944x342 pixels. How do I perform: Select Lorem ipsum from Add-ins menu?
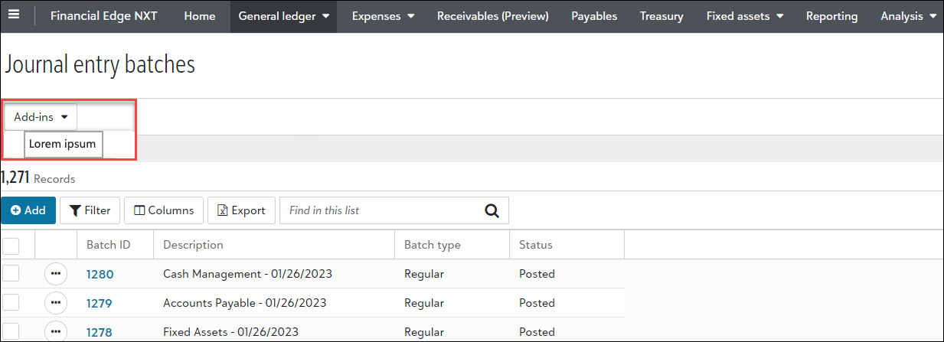click(63, 144)
